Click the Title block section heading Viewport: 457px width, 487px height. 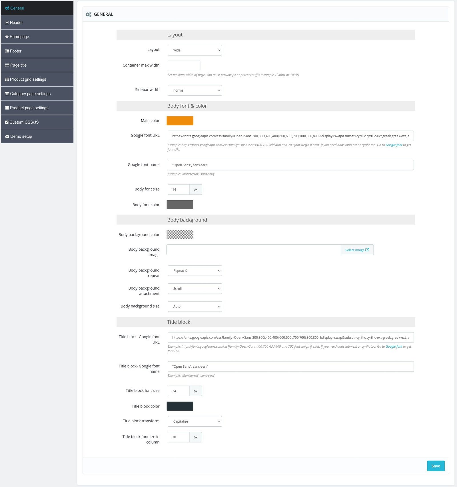[179, 322]
